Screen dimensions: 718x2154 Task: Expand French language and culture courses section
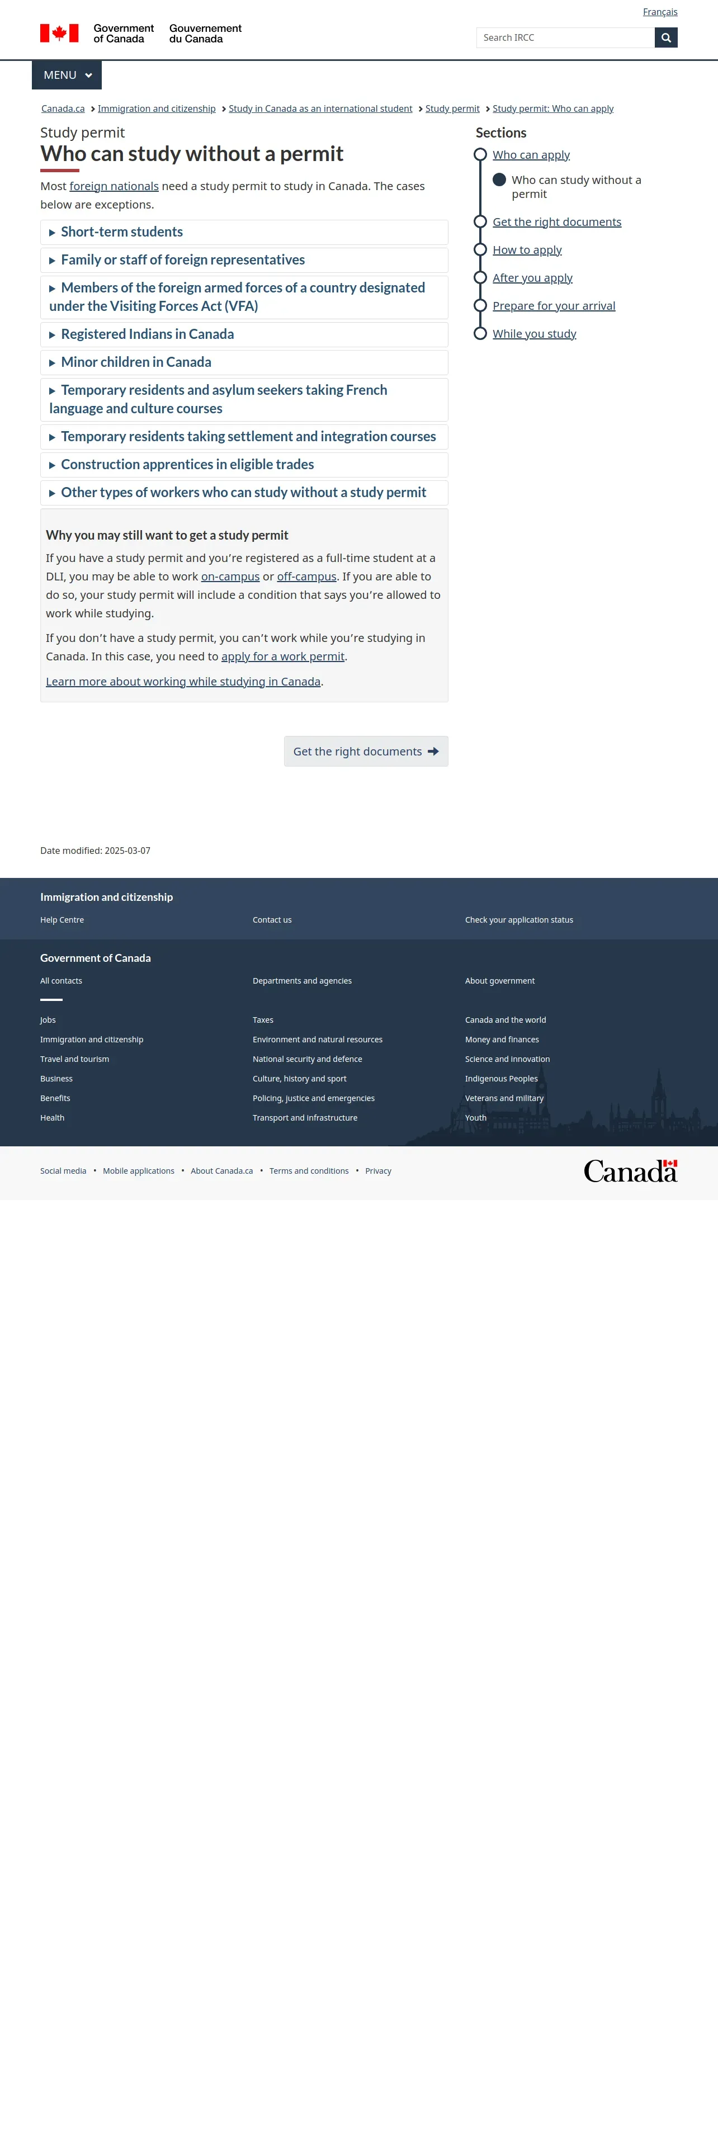[244, 400]
